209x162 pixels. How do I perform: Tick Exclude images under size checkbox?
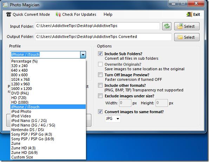[100, 96]
